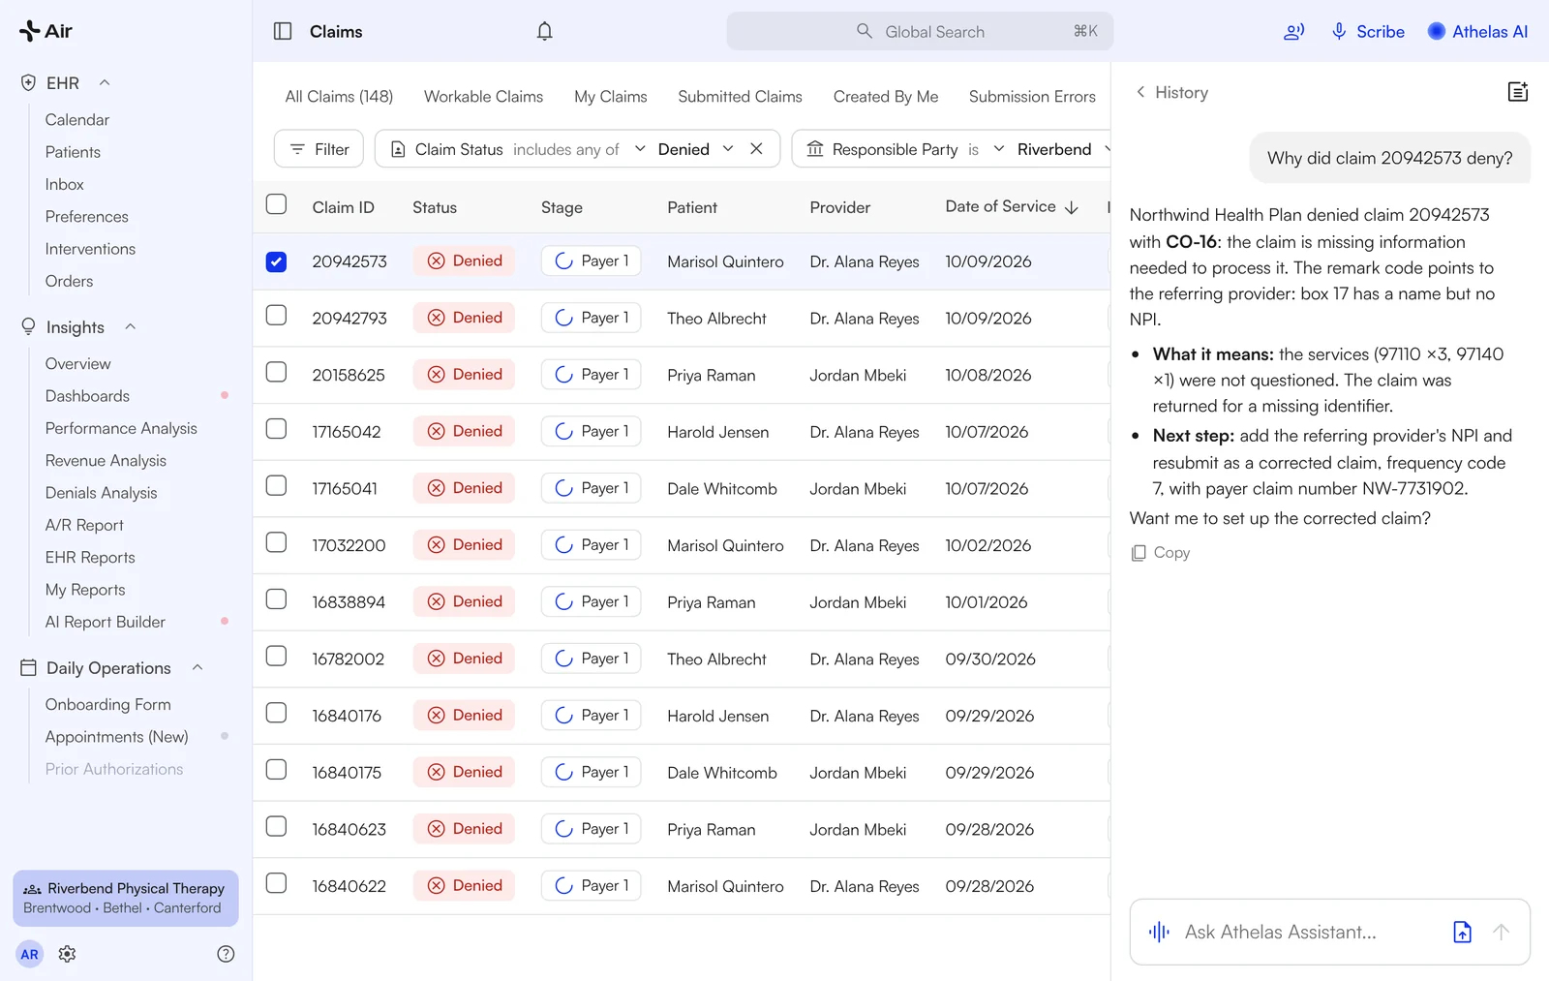Open the AR user avatar

click(x=30, y=954)
